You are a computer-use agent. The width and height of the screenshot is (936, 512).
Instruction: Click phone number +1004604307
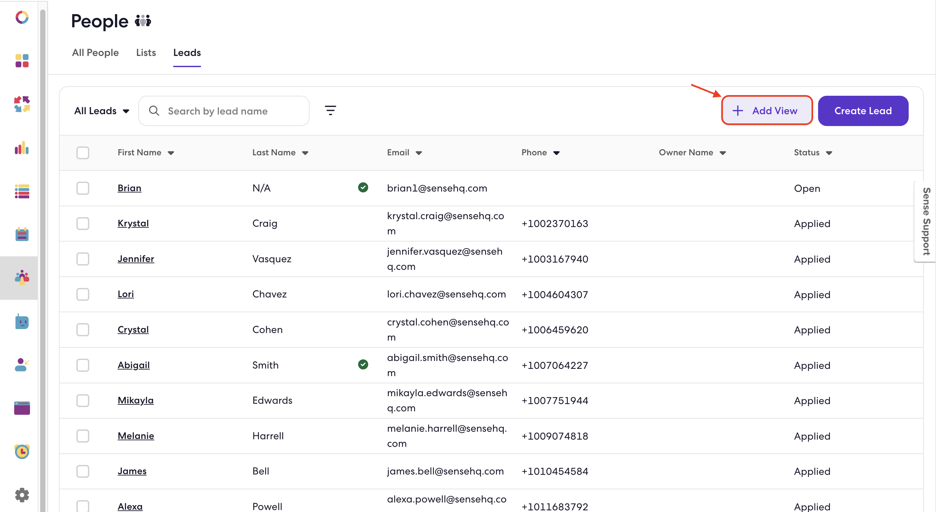click(555, 294)
